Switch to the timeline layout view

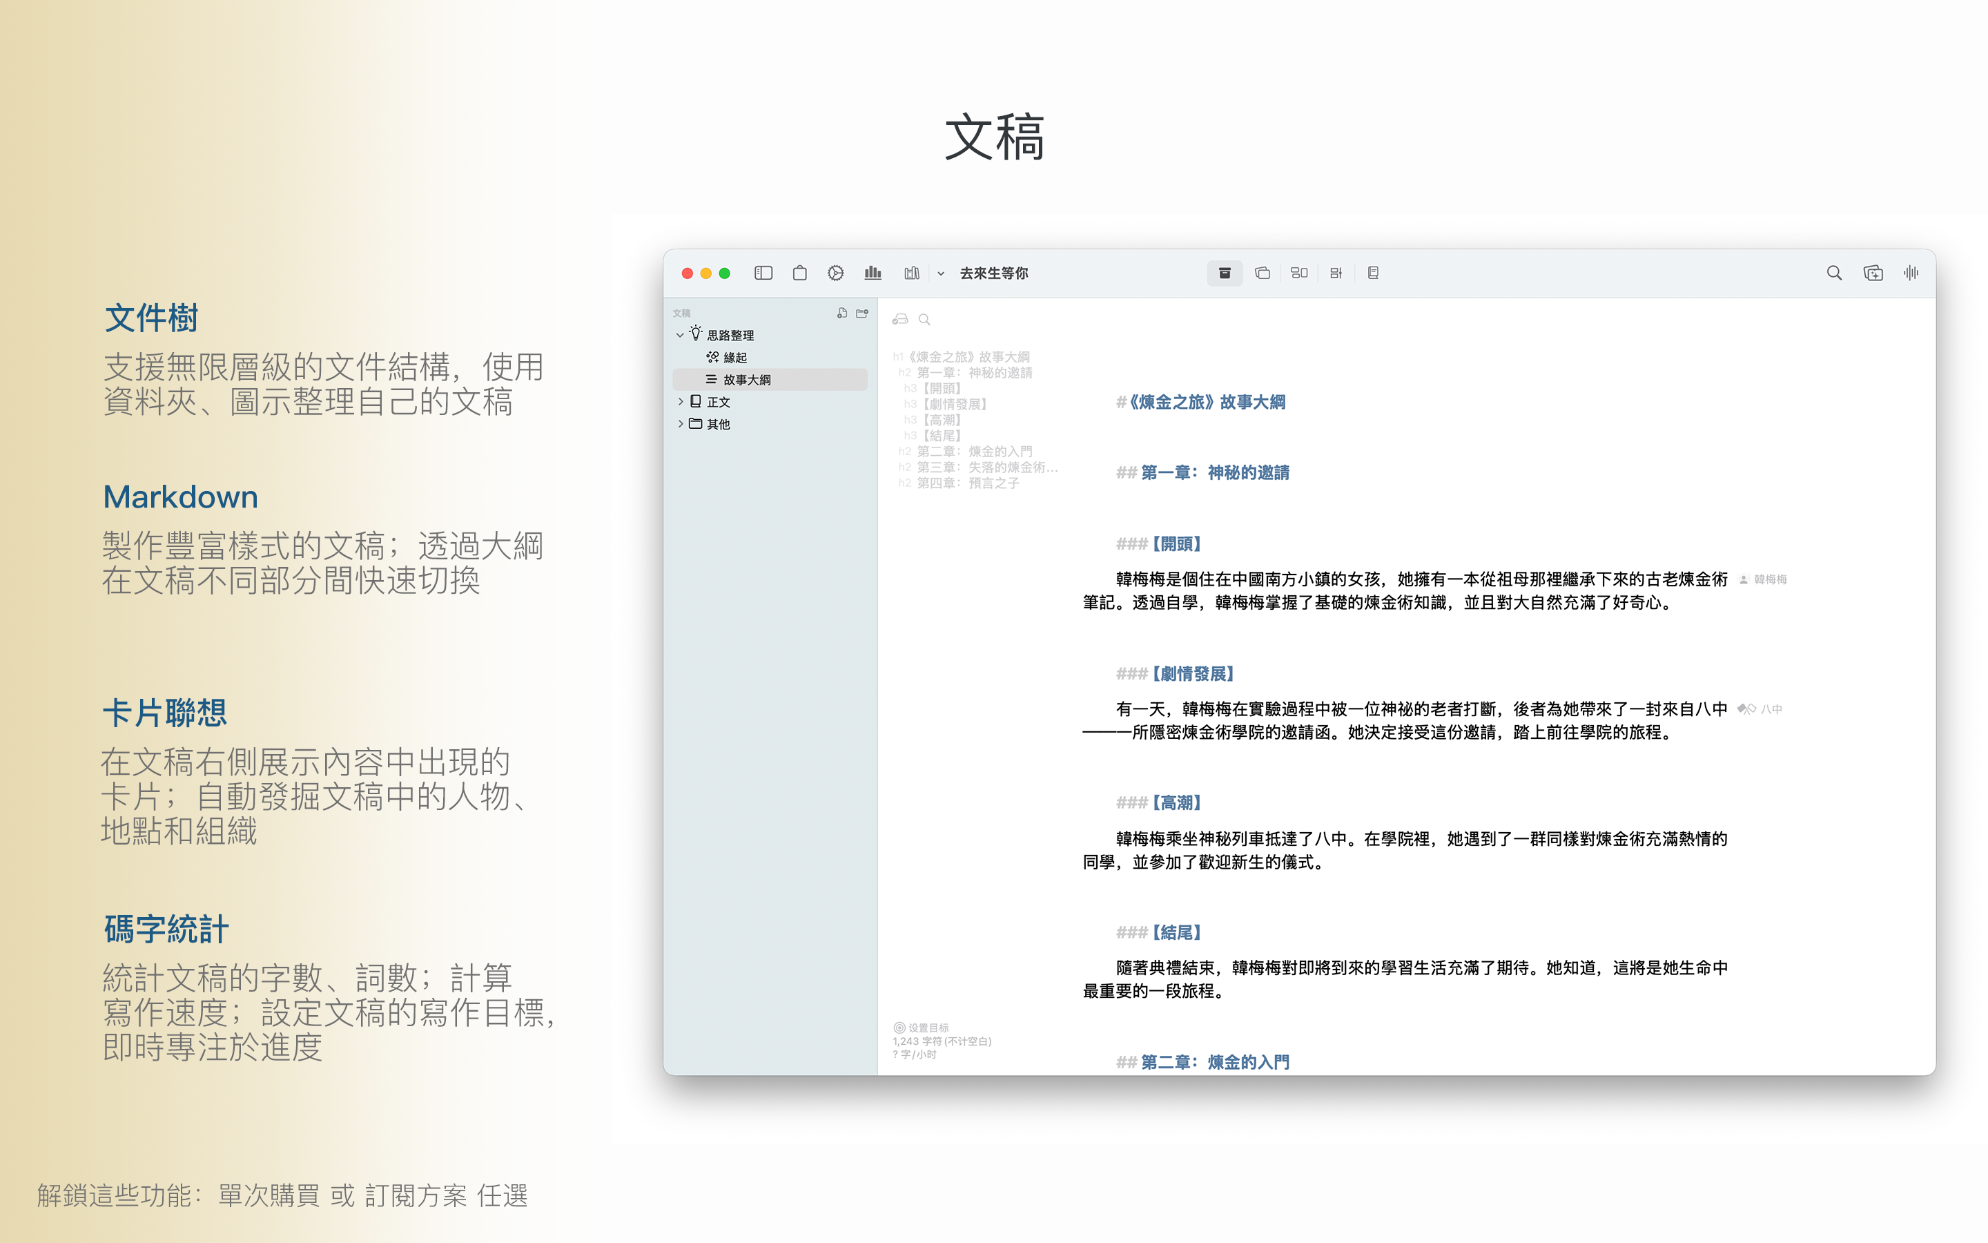[1336, 273]
